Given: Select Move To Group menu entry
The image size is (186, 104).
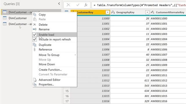Looking at the screenshot, I should [x=49, y=55].
